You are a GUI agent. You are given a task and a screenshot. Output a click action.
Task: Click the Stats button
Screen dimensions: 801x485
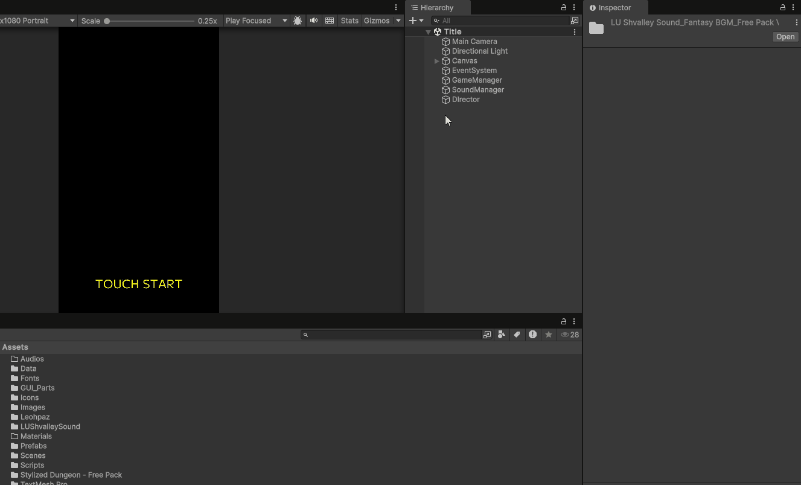pyautogui.click(x=349, y=21)
